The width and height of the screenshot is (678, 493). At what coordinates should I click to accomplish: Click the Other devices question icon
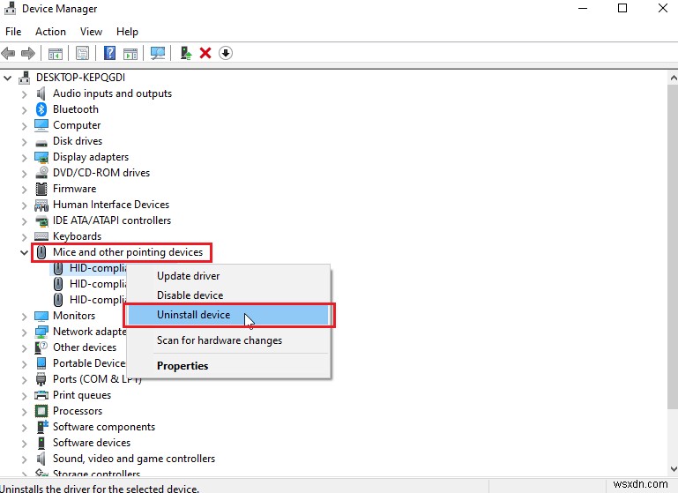click(41, 347)
